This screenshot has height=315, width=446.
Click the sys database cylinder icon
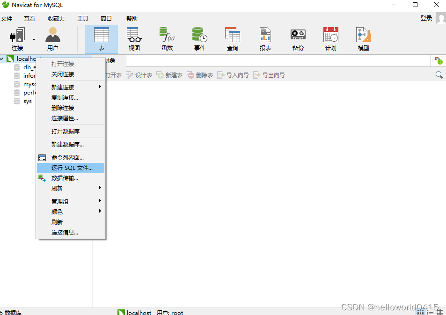coord(17,101)
